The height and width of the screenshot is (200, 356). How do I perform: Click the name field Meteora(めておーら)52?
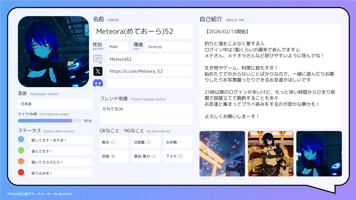click(142, 31)
